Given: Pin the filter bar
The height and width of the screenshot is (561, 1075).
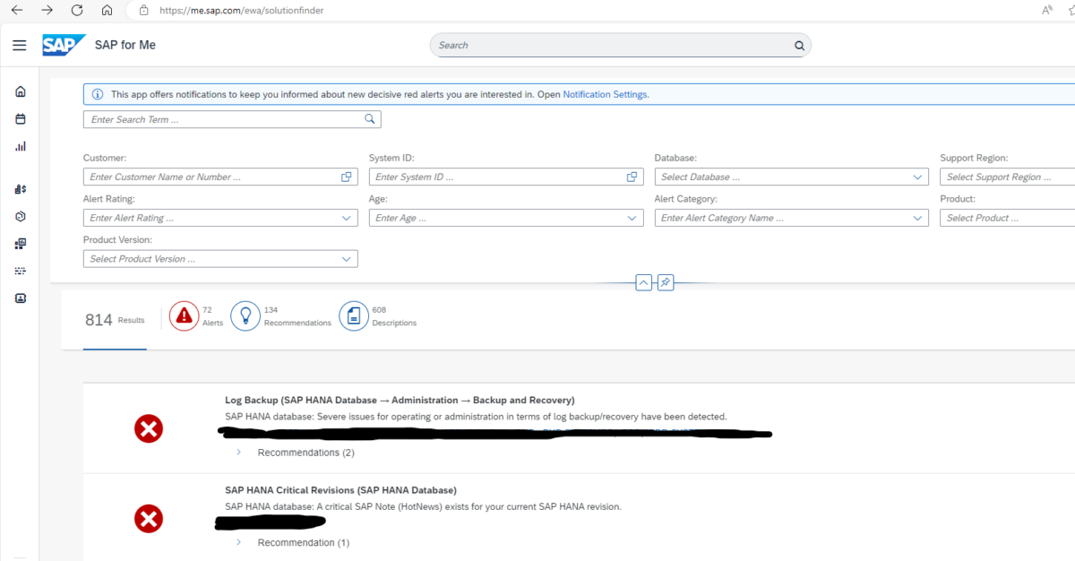Looking at the screenshot, I should click(665, 282).
